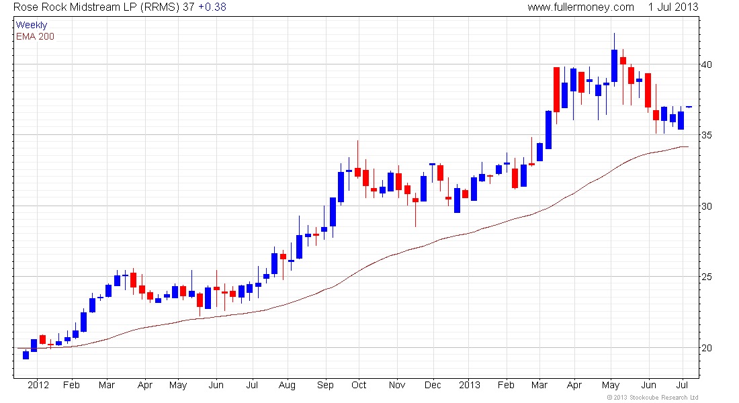
Task: Click the date 1 Jul 2013
Action: pos(673,7)
